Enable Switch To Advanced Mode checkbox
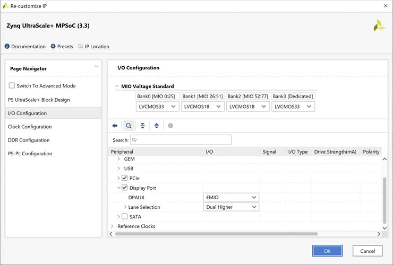Screen dimensions: 393x265 [x=12, y=85]
